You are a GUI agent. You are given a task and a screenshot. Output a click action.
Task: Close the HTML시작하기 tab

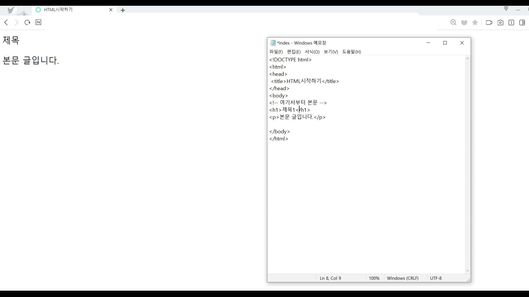point(111,10)
